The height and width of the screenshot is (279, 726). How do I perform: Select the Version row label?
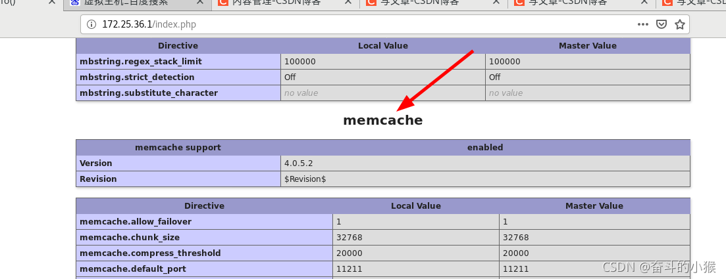tap(96, 163)
